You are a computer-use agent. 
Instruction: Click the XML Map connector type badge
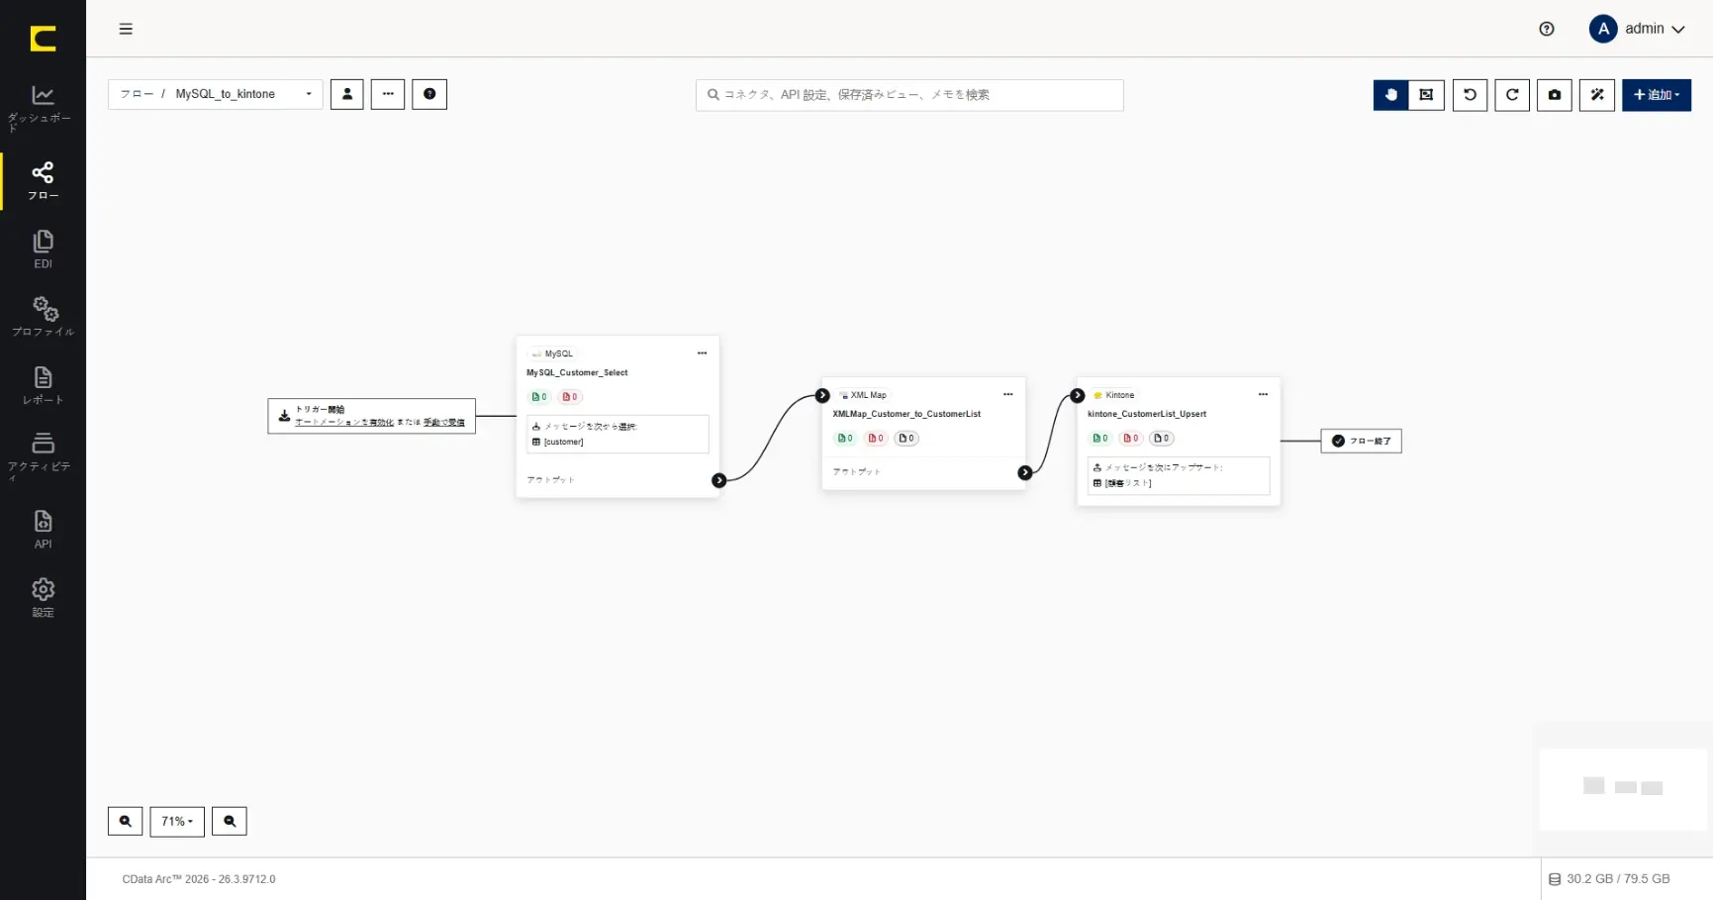[x=863, y=395]
